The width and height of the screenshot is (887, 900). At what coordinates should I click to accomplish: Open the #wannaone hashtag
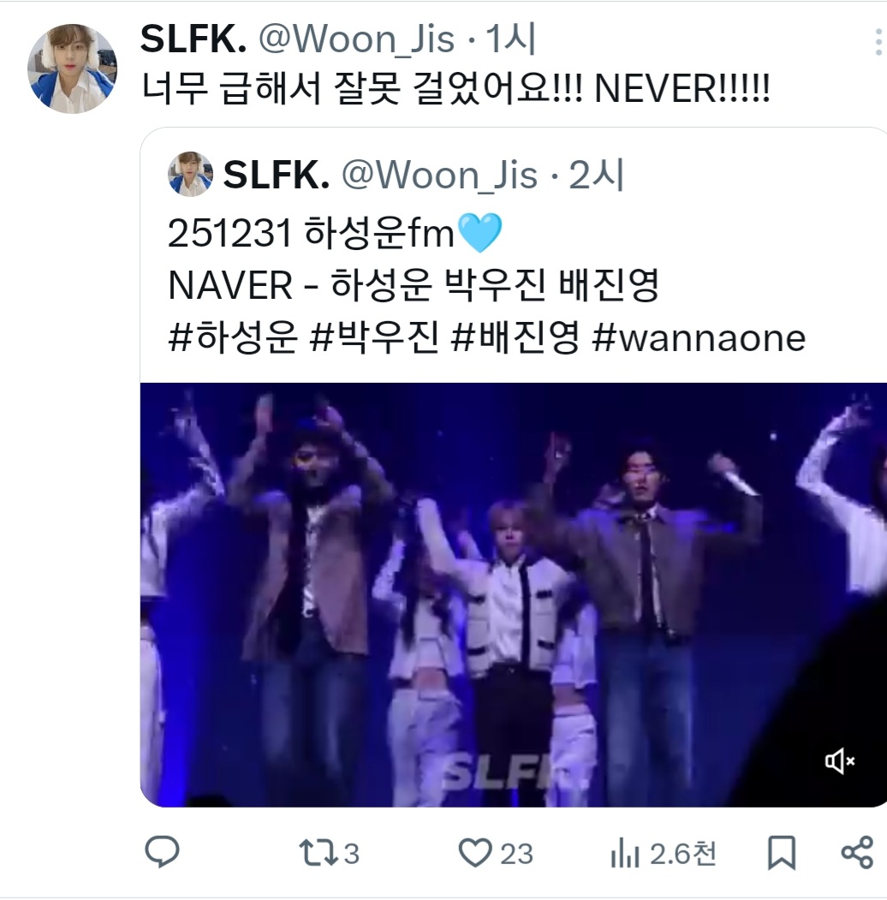(x=699, y=337)
